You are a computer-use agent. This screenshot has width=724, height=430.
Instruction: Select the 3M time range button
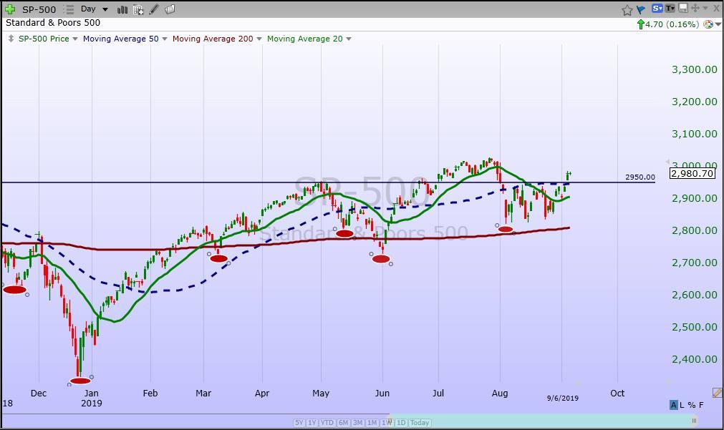tap(358, 423)
